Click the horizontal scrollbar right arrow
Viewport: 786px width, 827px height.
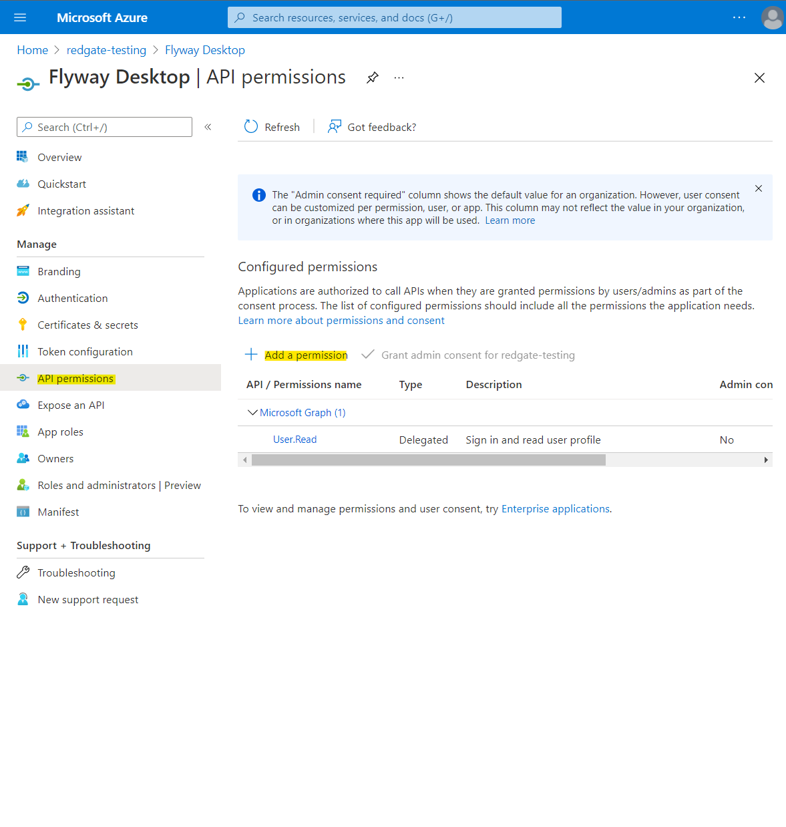coord(765,460)
